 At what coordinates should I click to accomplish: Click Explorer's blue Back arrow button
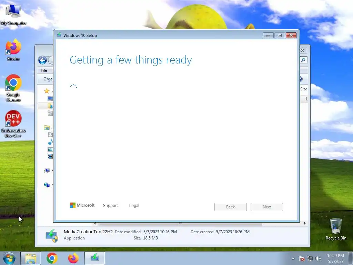pyautogui.click(x=42, y=60)
